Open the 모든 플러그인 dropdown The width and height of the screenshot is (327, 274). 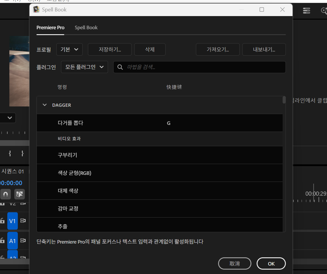coord(84,67)
